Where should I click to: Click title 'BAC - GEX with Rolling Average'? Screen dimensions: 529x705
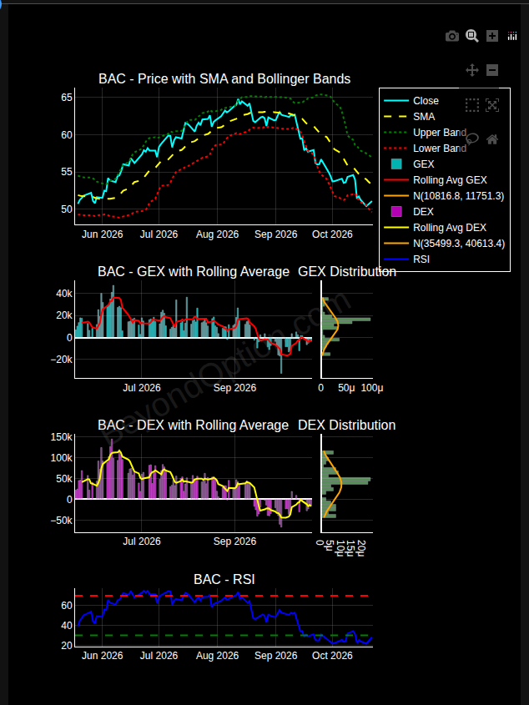tap(194, 271)
